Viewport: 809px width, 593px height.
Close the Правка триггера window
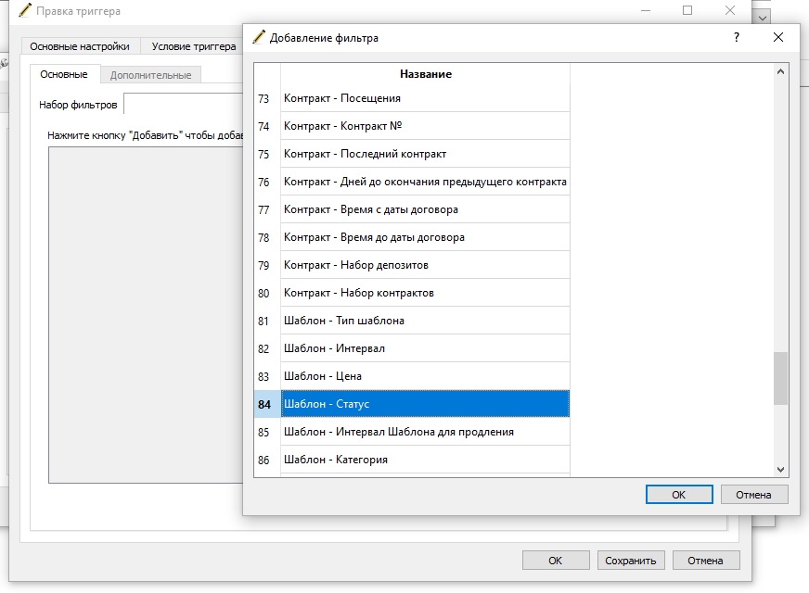click(x=729, y=10)
